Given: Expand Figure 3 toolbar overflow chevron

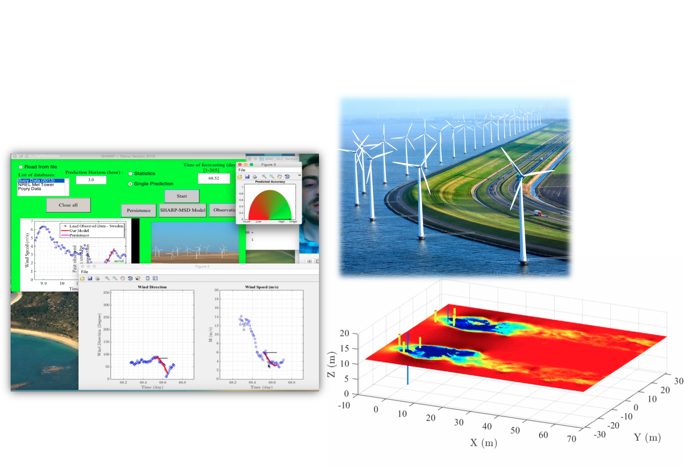Looking at the screenshot, I should pos(299,175).
